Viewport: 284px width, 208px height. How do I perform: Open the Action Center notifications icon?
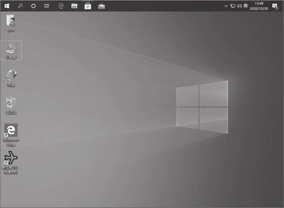coord(275,7)
